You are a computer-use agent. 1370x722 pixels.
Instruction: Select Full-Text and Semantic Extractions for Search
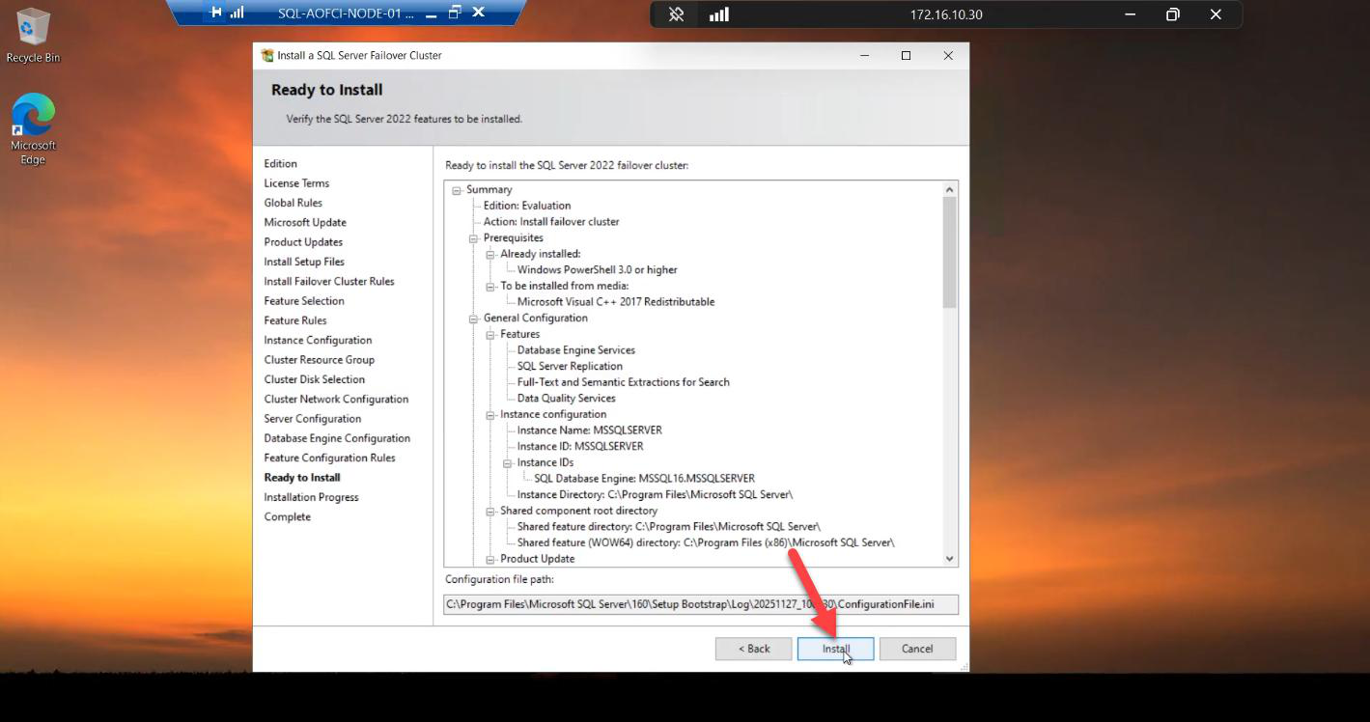pos(624,382)
